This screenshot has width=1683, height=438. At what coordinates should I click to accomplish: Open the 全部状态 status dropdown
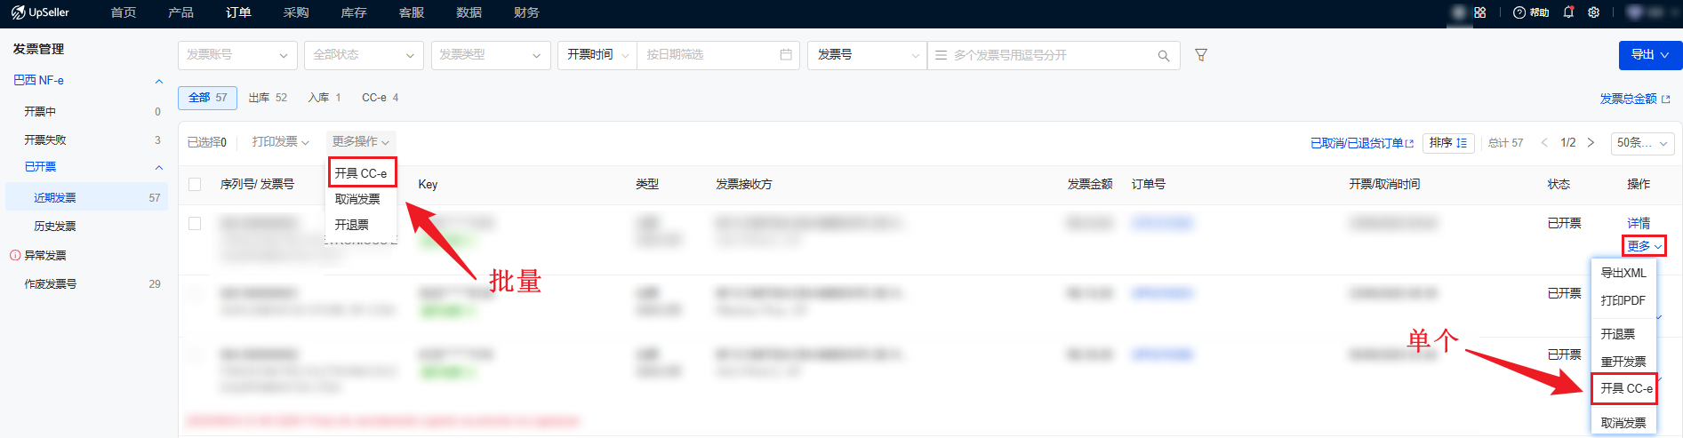[364, 55]
